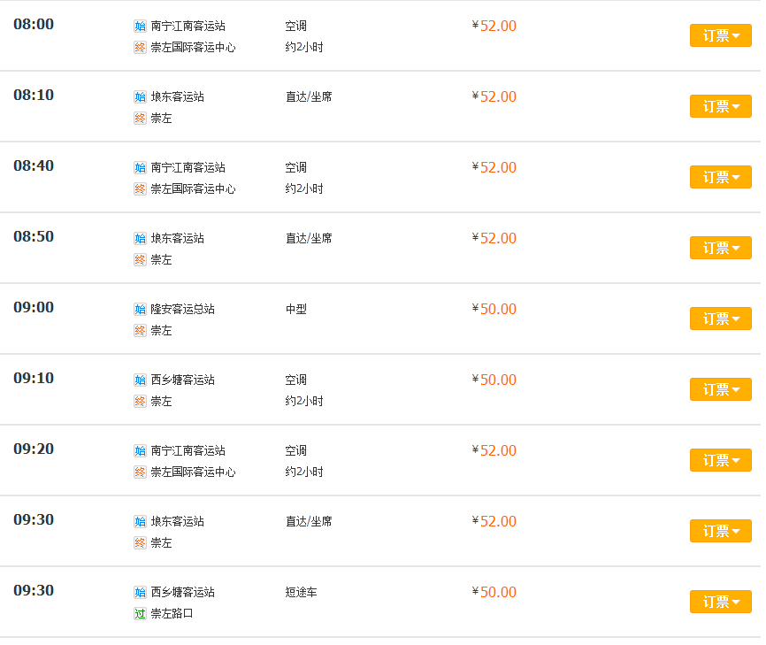The width and height of the screenshot is (766, 645).
Task: Open the 订票 dropdown for the 08:00 bus
Action: (x=720, y=35)
